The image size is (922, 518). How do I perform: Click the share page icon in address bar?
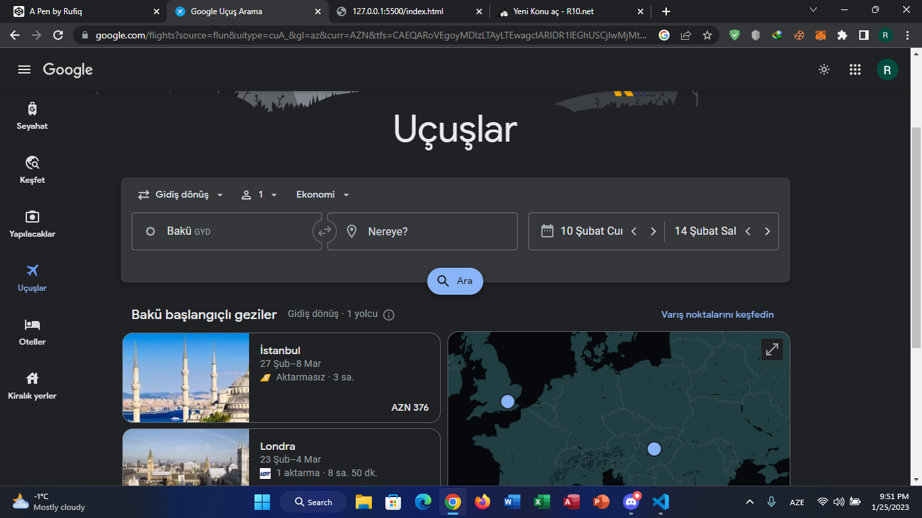click(686, 35)
